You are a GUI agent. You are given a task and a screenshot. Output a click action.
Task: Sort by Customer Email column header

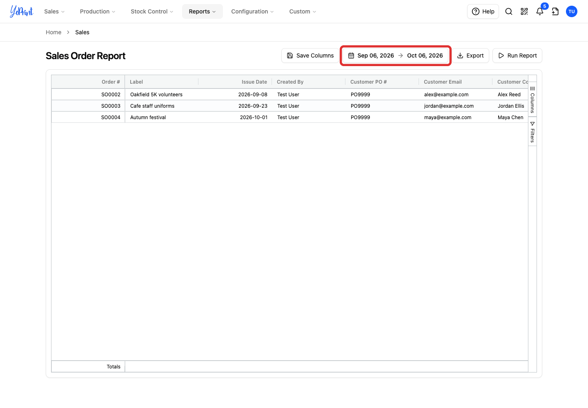pyautogui.click(x=456, y=82)
